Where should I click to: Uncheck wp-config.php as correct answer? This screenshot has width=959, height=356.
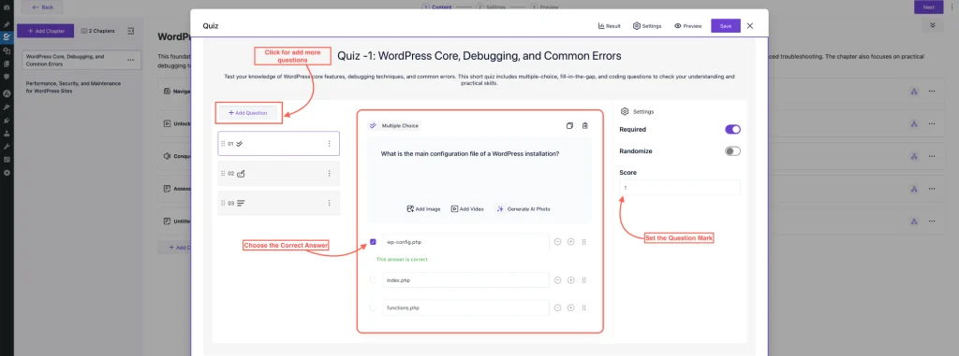point(373,242)
